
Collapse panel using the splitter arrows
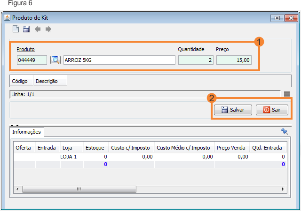(x=15, y=125)
